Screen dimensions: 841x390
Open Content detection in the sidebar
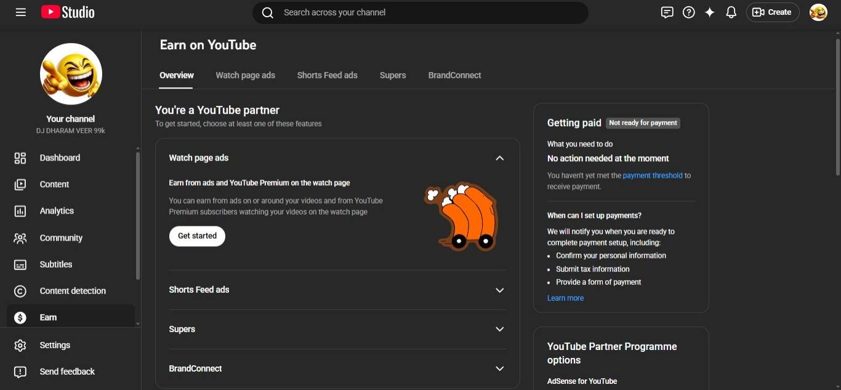[73, 291]
